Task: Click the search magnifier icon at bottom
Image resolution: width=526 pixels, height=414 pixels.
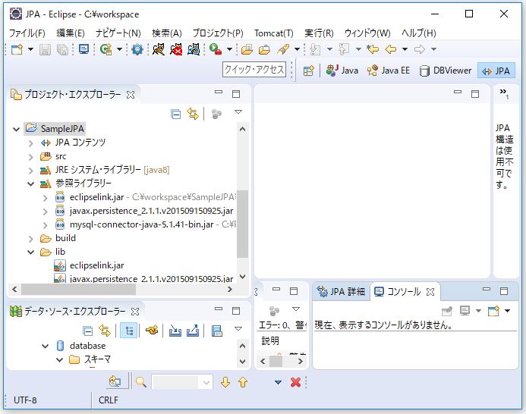Action: [140, 382]
